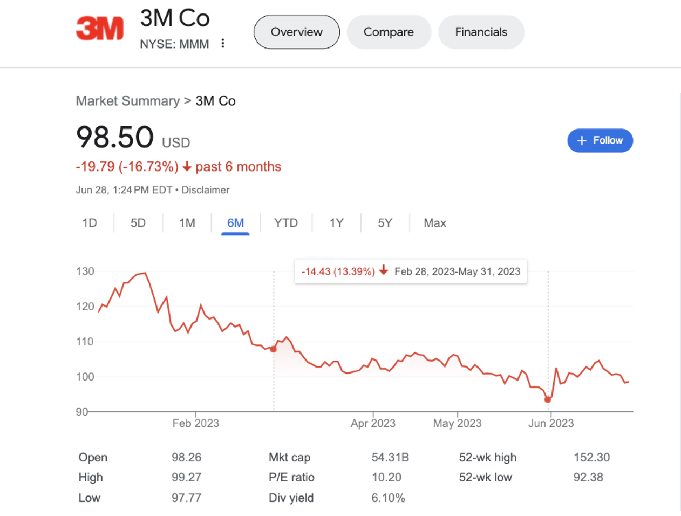Select the 1D time range
The width and height of the screenshot is (681, 516).
pyautogui.click(x=90, y=223)
